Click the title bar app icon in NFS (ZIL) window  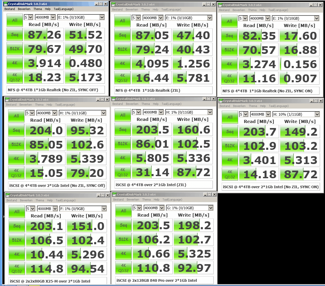click(114, 4)
